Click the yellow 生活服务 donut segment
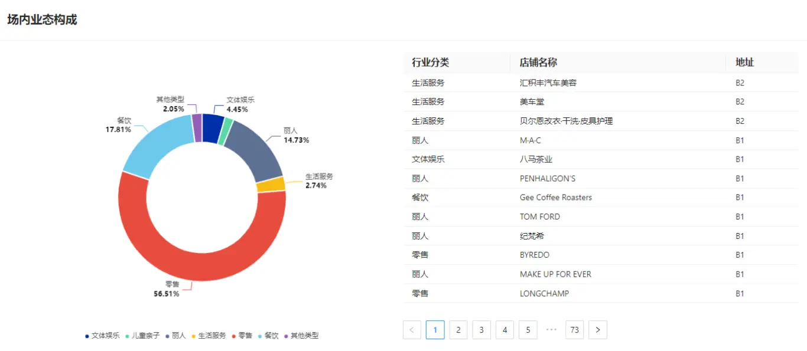The height and width of the screenshot is (351, 807). (x=271, y=184)
